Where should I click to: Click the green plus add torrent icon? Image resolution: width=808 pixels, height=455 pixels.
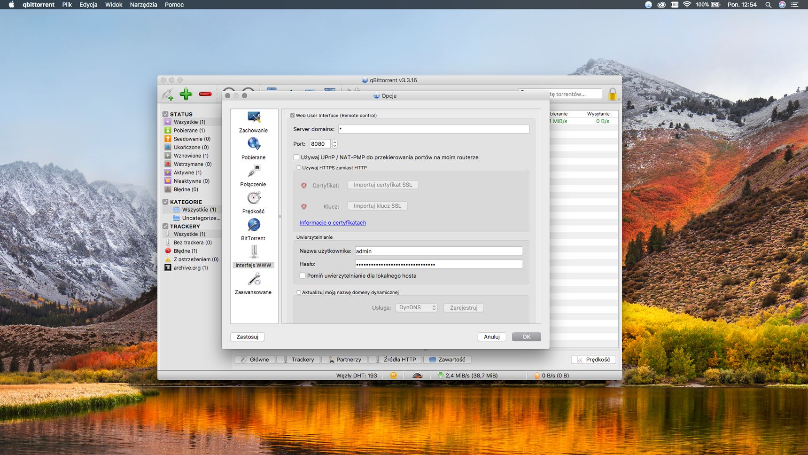[x=186, y=94]
